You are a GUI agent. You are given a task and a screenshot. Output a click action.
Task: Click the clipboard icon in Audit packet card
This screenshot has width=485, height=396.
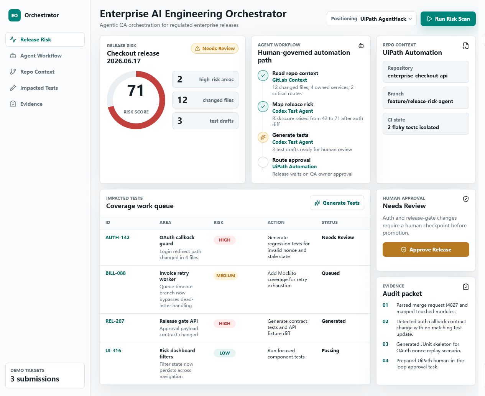[465, 287]
